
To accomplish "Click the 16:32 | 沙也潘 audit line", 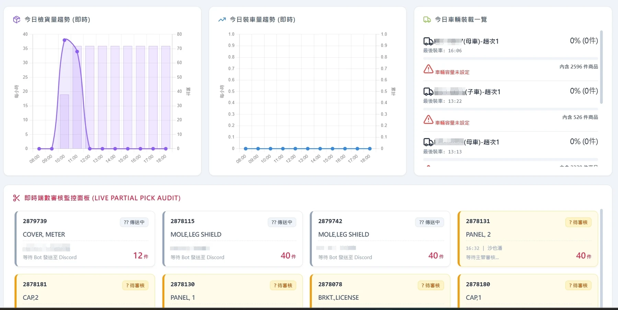I will click(484, 248).
